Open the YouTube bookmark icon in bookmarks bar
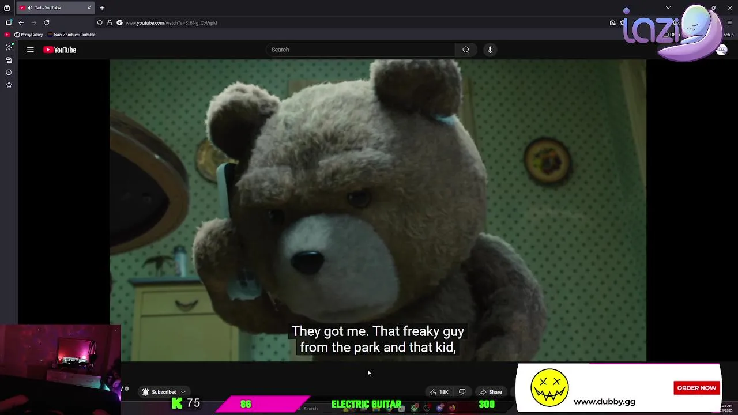This screenshot has width=738, height=415. [7, 35]
